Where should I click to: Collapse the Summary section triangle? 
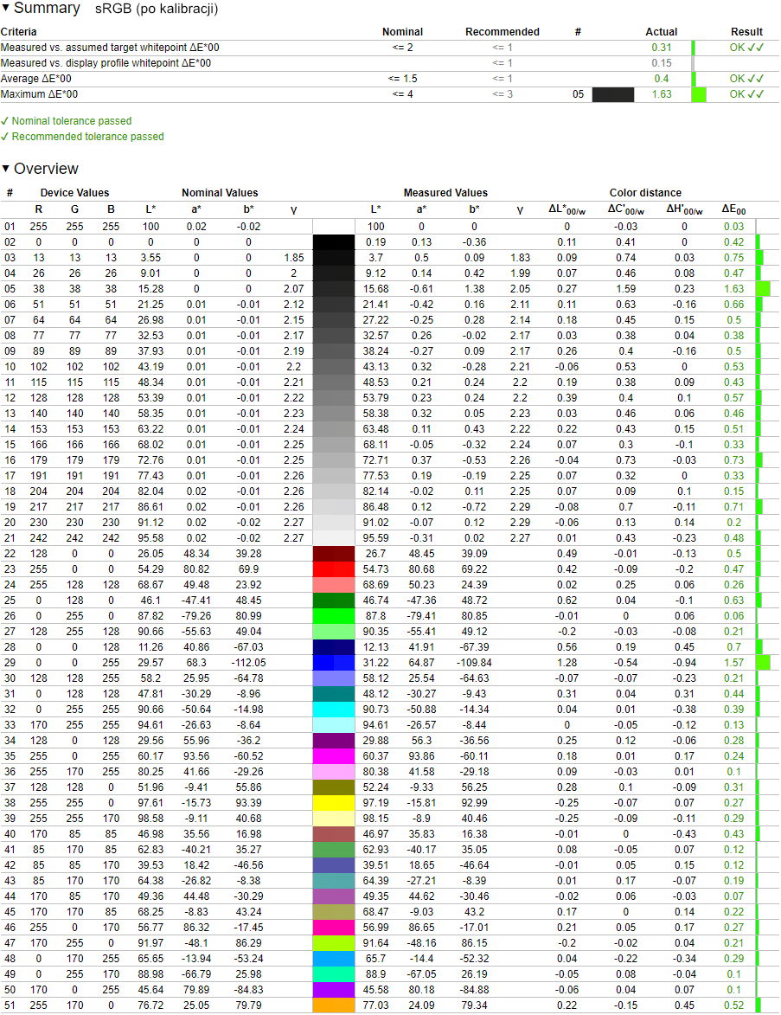[5, 8]
